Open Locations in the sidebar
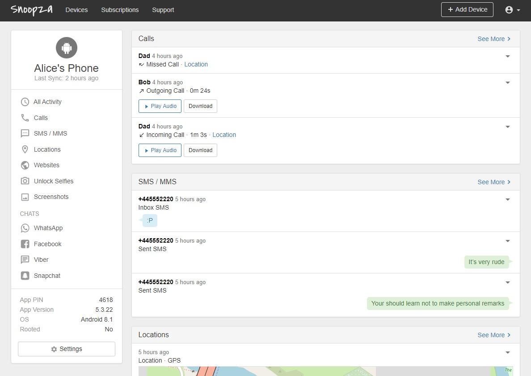Screen dimensions: 531x376 coord(47,149)
